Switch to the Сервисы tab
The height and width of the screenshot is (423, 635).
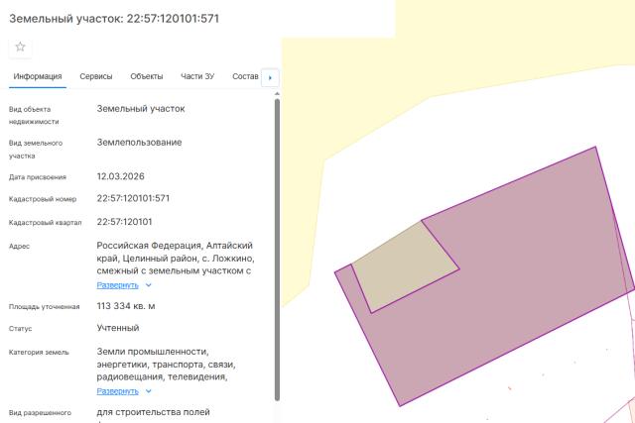coord(96,76)
